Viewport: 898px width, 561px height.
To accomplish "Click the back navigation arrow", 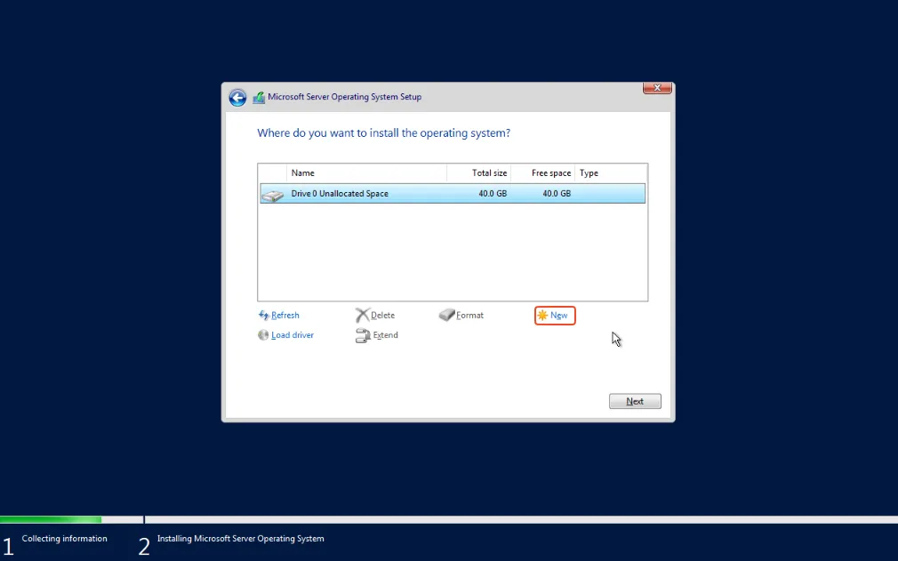I will click(x=237, y=97).
